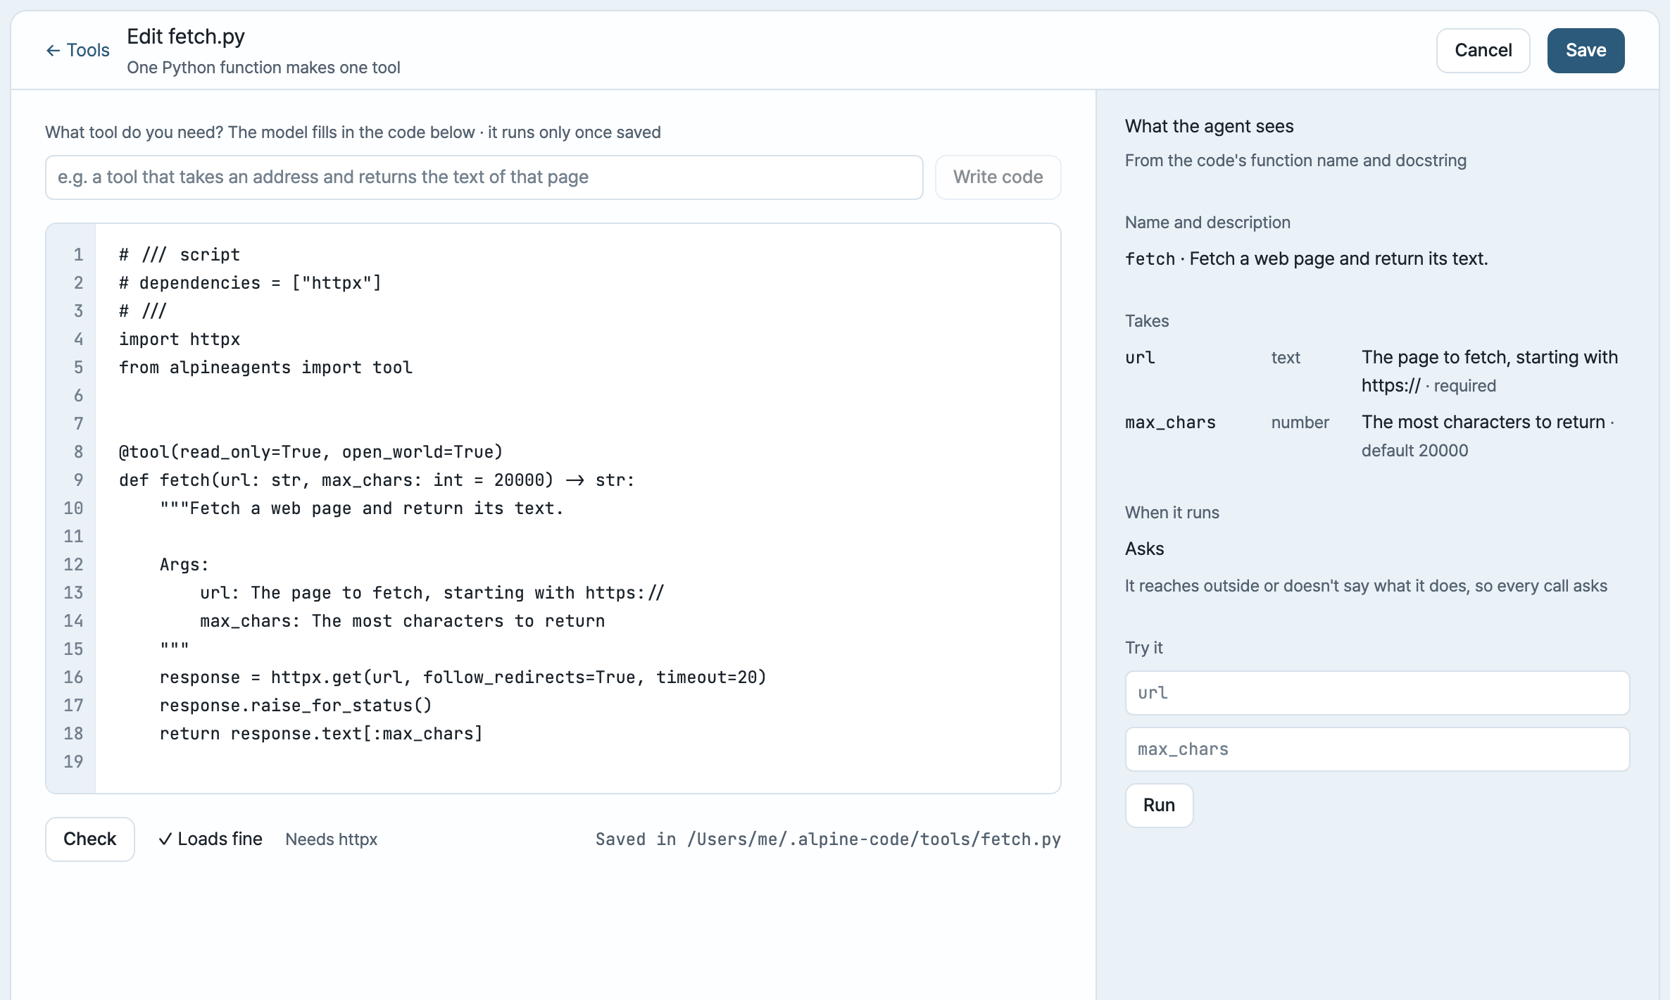Click the Cancel button

pyautogui.click(x=1483, y=50)
